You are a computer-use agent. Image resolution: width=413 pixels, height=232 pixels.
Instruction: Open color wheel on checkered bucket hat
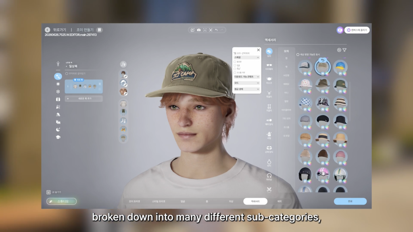[x=309, y=110]
